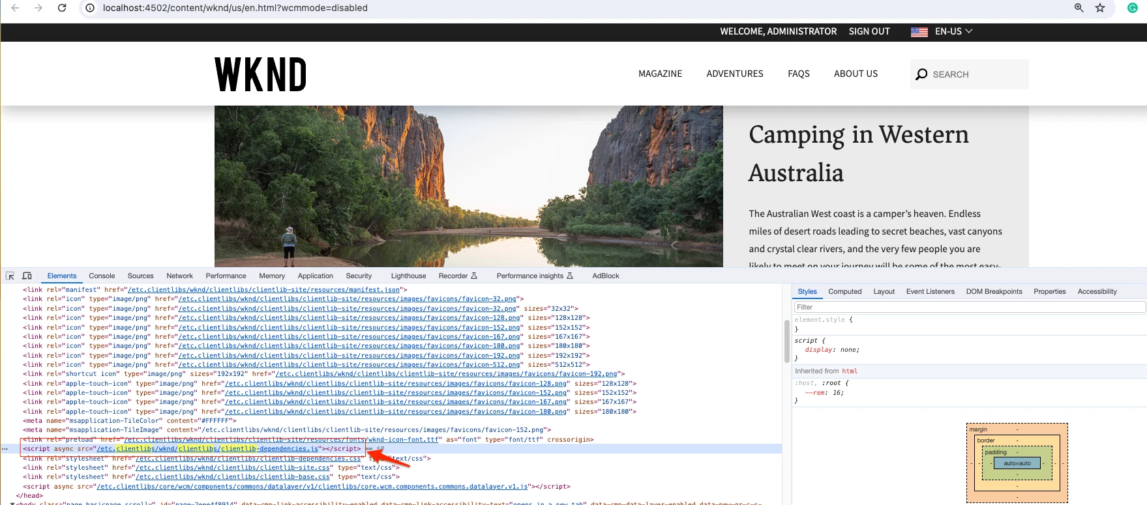Image resolution: width=1147 pixels, height=505 pixels.
Task: Select the Styles pane tab
Action: pyautogui.click(x=807, y=292)
